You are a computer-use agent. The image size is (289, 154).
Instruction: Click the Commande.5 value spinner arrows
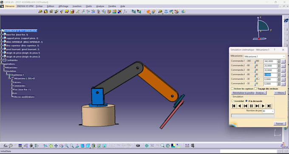pyautogui.click(x=279, y=79)
